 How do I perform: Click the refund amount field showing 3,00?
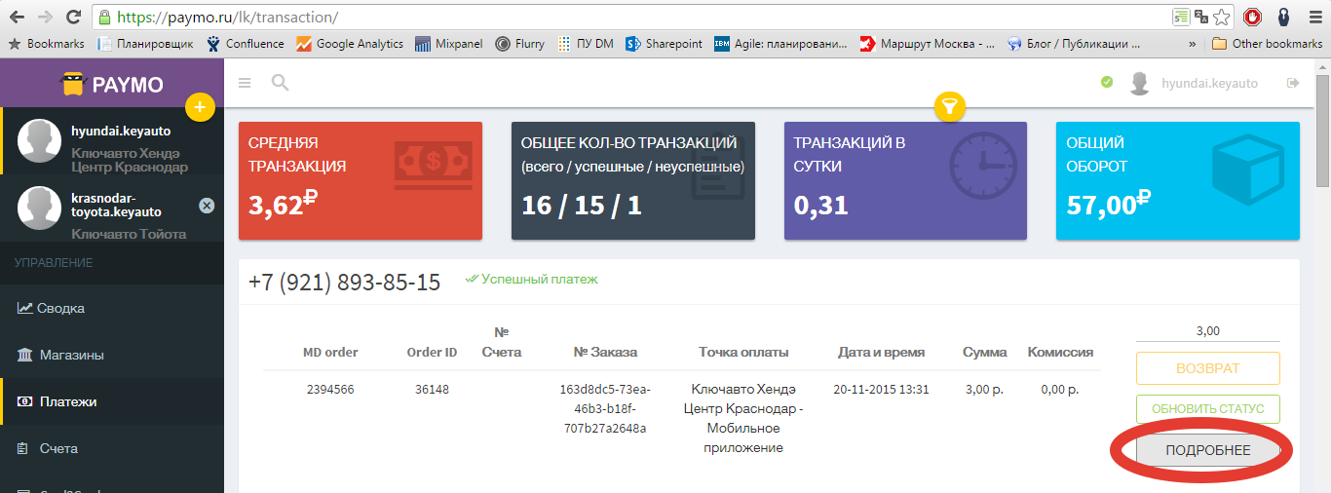pos(1207,331)
